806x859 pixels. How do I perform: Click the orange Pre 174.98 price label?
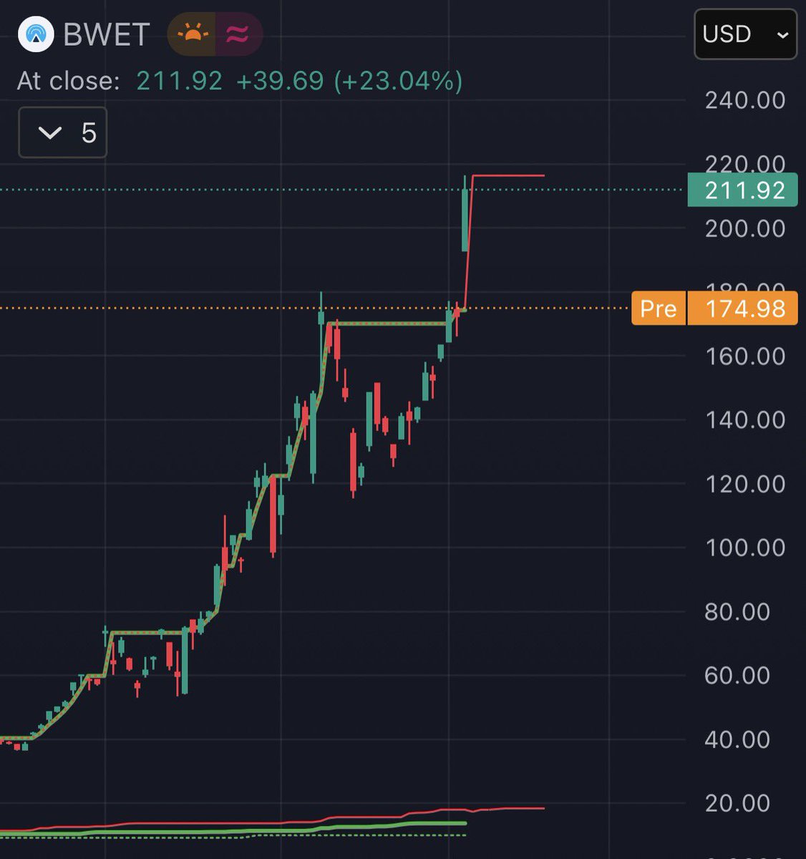click(x=714, y=309)
